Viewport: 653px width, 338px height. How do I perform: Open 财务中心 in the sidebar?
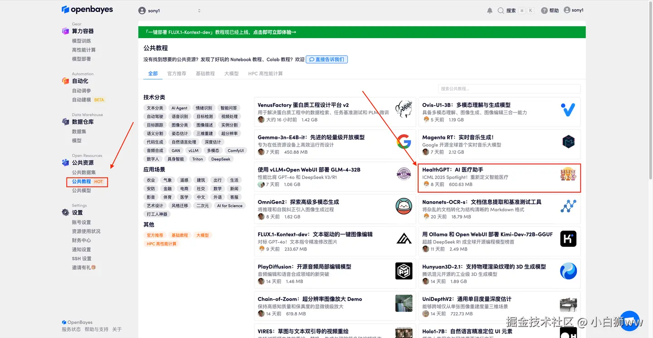pos(82,240)
